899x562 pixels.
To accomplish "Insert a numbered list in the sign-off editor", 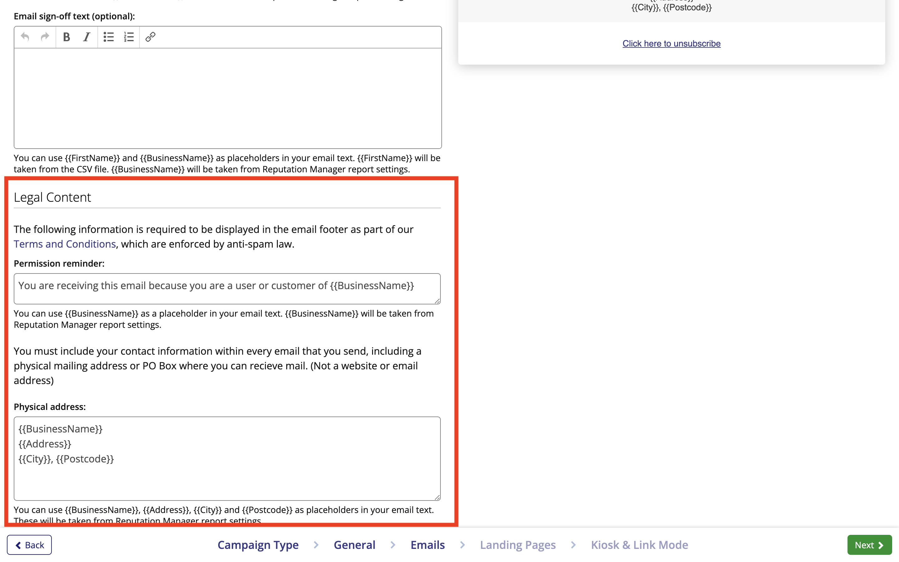I will click(129, 37).
